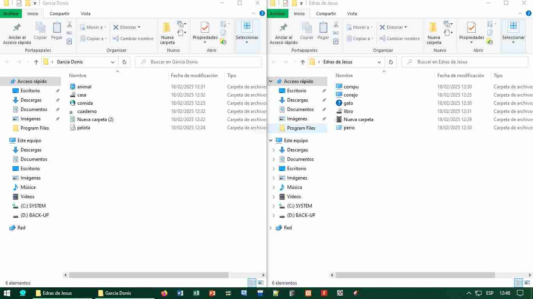This screenshot has height=299, width=533.
Task: Click horizontal scrollbar in Garcia Donis window
Action: pos(149,275)
